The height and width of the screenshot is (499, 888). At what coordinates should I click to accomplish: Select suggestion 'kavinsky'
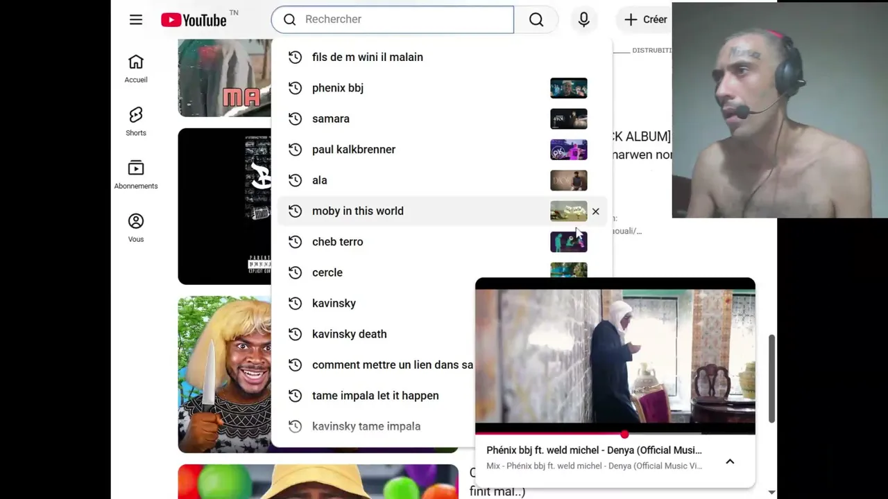375,303
